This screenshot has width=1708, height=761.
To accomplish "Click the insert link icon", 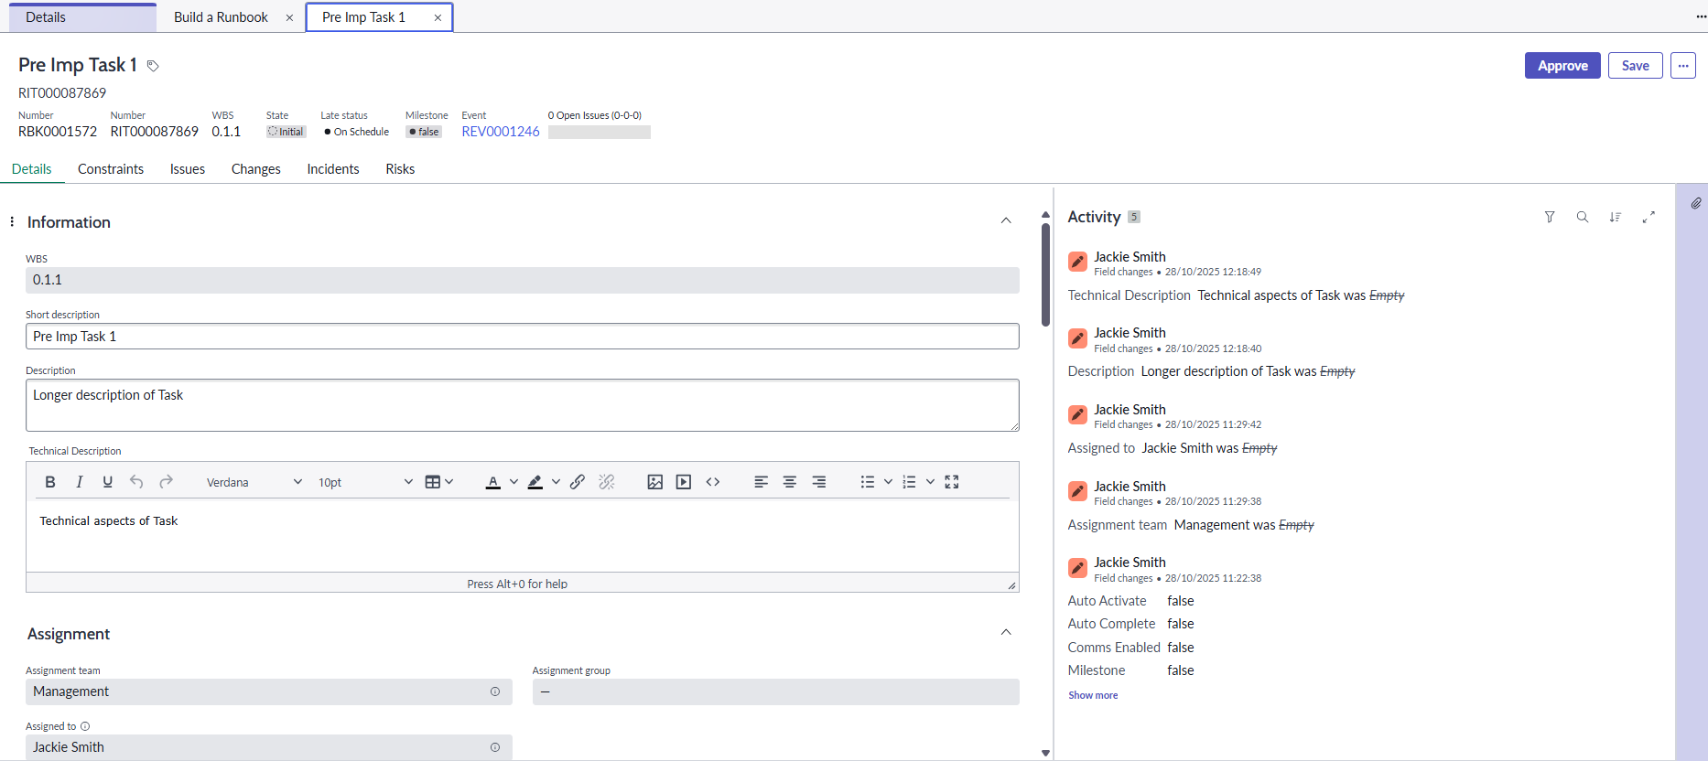I will (578, 482).
